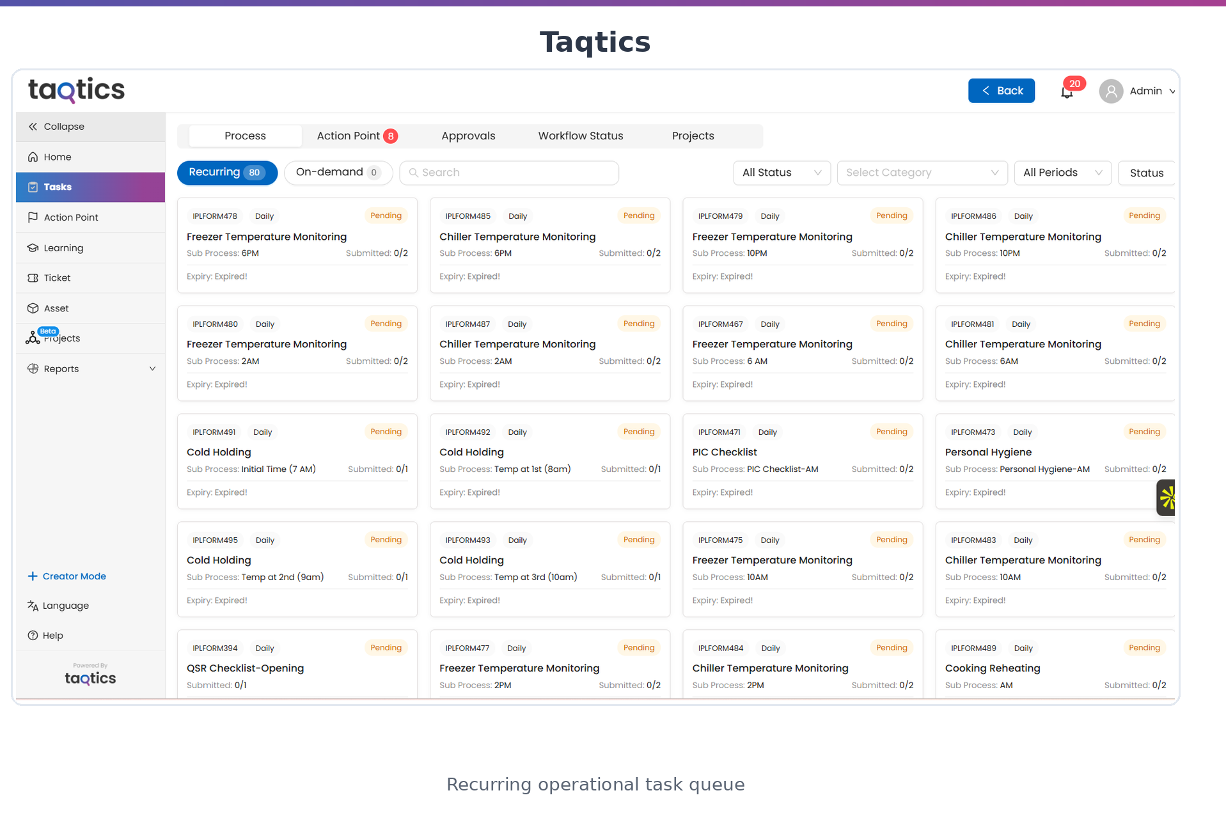Viewport: 1226px width, 825px height.
Task: Click the IPLFORM475 form ID label
Action: pyautogui.click(x=720, y=540)
